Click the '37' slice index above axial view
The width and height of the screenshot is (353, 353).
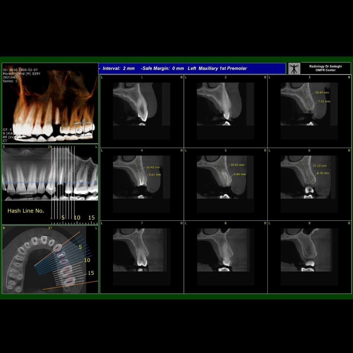click(50, 228)
